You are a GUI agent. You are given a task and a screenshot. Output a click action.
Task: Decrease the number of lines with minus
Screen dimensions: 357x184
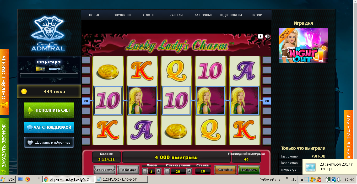point(145,171)
